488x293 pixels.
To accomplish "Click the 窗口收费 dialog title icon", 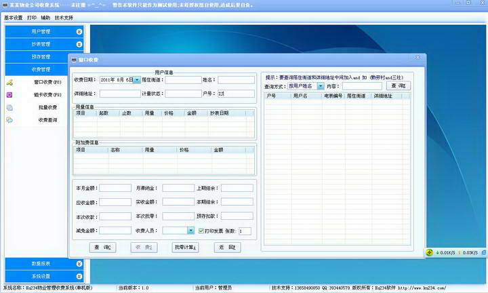I will click(x=74, y=60).
